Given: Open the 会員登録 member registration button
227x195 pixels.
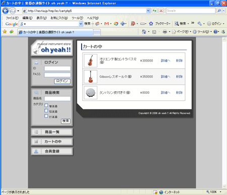Looking at the screenshot, I should click(52, 151).
